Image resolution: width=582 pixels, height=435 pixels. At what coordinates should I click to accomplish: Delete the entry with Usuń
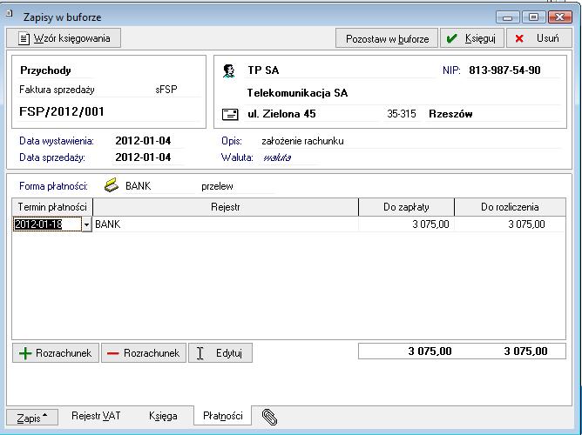click(539, 38)
